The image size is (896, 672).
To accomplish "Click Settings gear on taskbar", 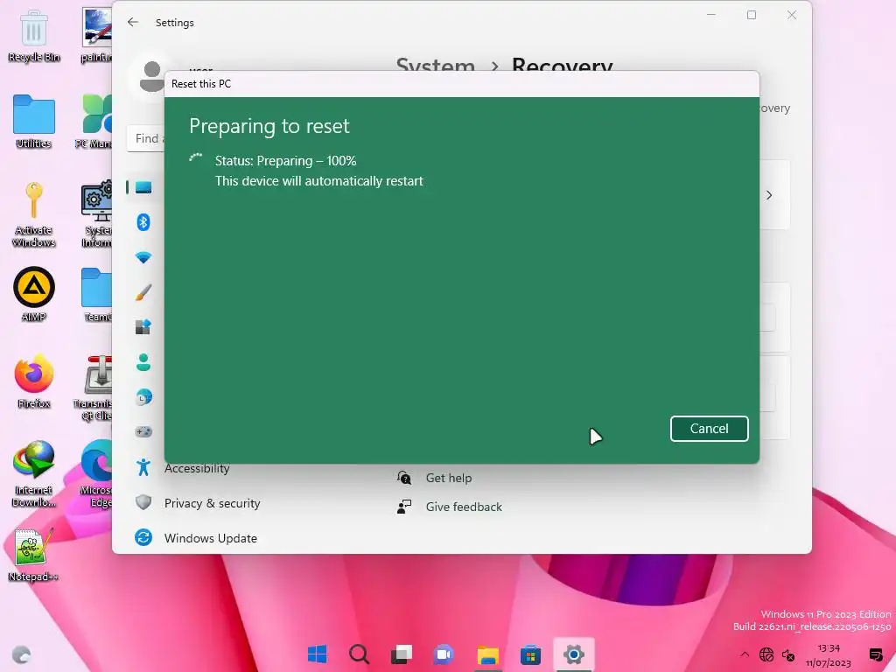I will [574, 654].
